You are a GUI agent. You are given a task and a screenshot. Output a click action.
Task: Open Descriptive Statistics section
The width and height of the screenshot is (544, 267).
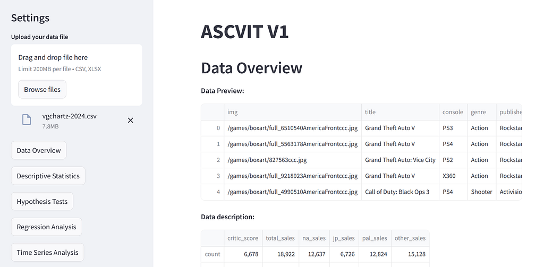coord(48,176)
